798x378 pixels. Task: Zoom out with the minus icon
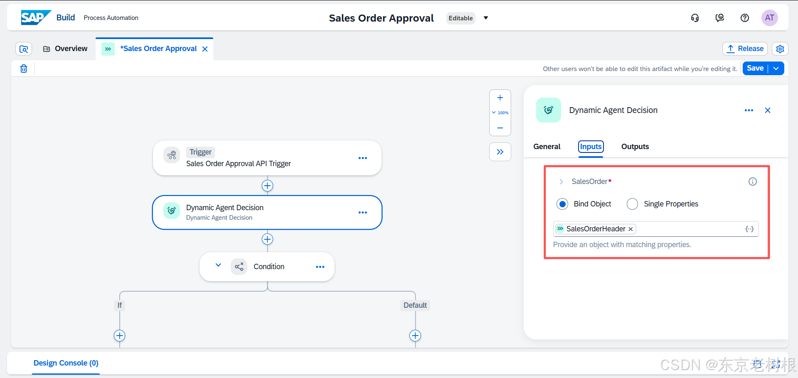point(500,128)
